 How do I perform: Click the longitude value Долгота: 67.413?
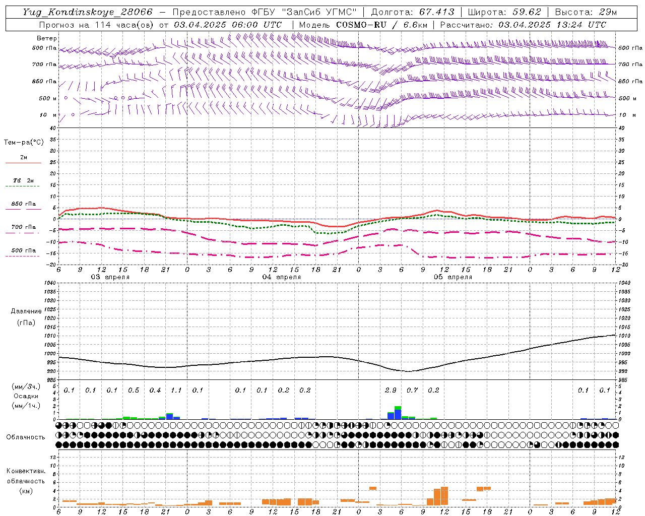click(413, 12)
